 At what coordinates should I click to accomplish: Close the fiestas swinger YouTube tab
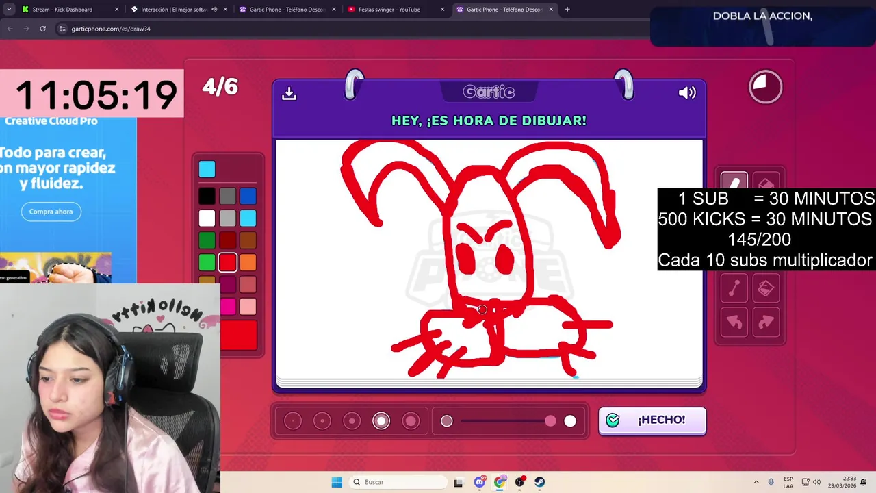[x=442, y=10]
